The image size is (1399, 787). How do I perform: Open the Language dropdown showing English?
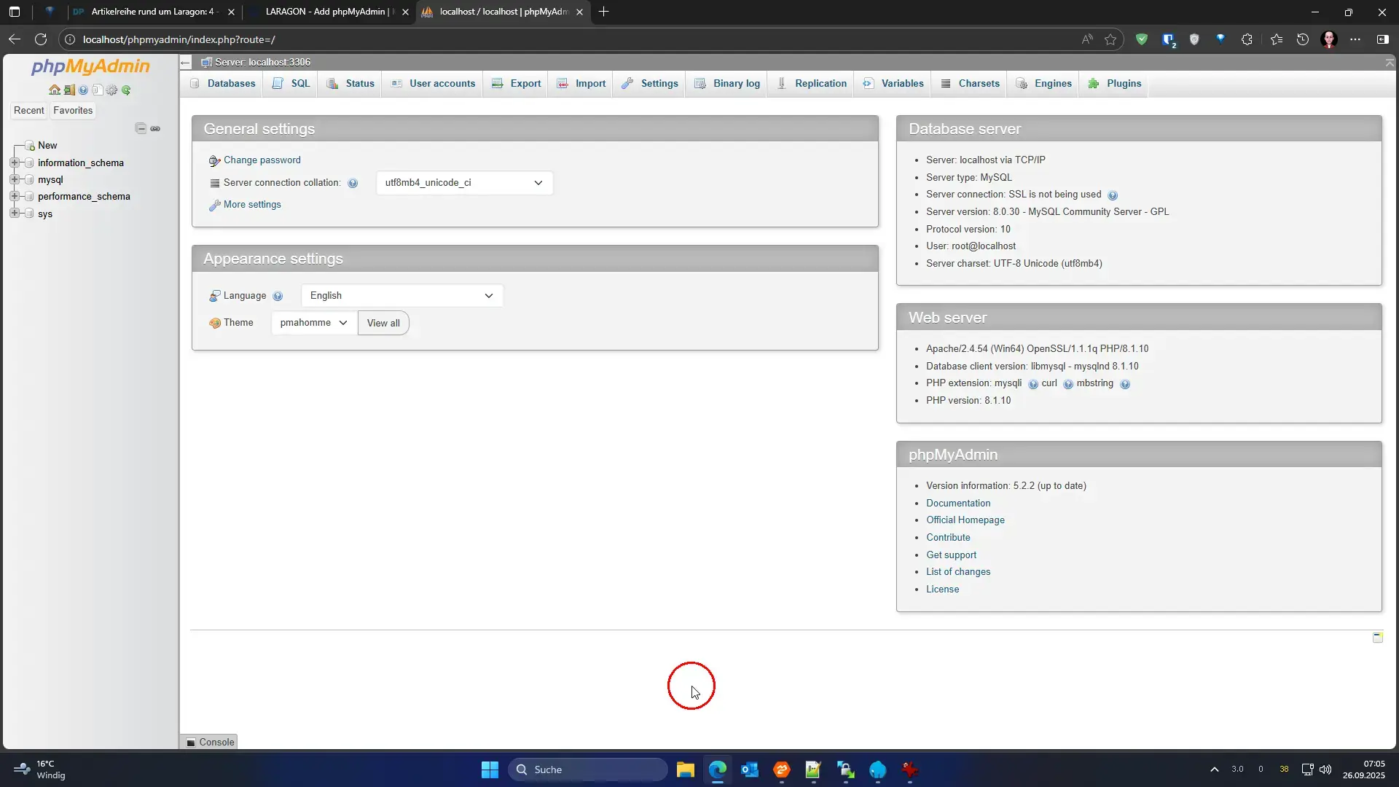(x=401, y=296)
